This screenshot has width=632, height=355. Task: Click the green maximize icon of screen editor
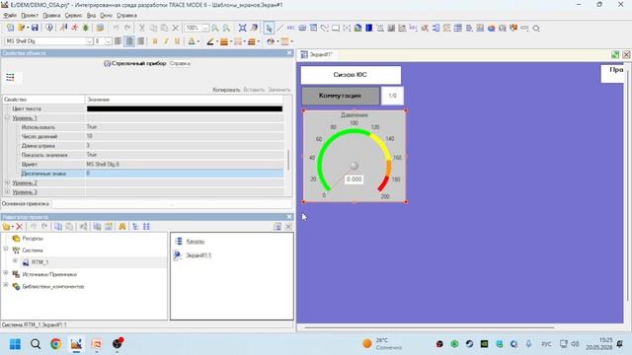[615, 55]
